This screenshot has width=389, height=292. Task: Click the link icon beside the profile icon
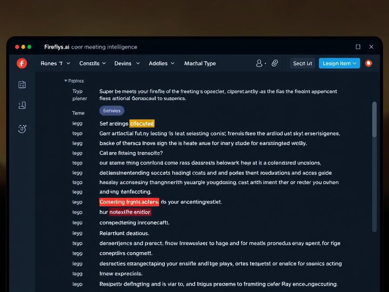275,63
